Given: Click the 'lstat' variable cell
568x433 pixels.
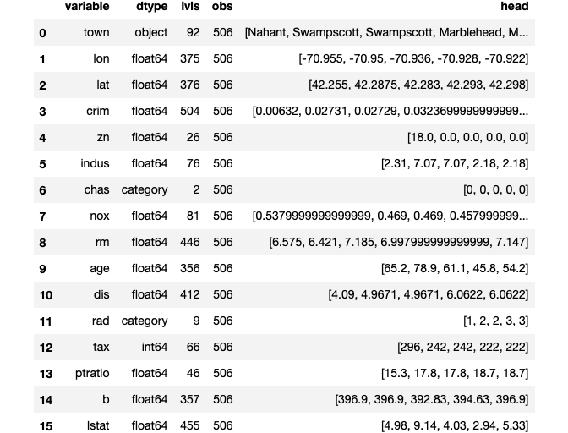Looking at the screenshot, I should tap(96, 425).
